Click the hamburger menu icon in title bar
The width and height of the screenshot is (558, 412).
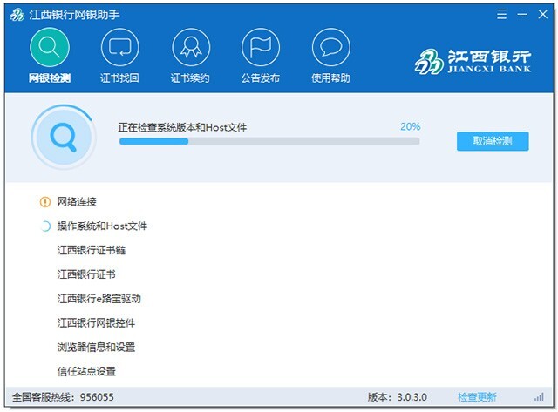click(502, 14)
